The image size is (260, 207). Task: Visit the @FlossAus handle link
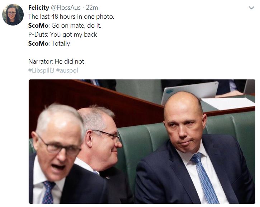tap(66, 8)
